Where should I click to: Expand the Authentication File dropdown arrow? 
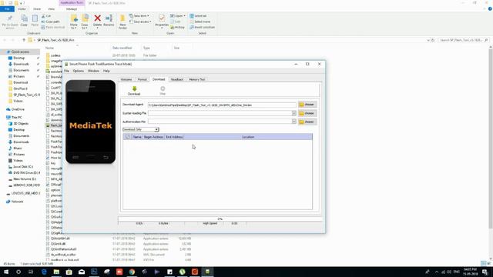pyautogui.click(x=294, y=122)
